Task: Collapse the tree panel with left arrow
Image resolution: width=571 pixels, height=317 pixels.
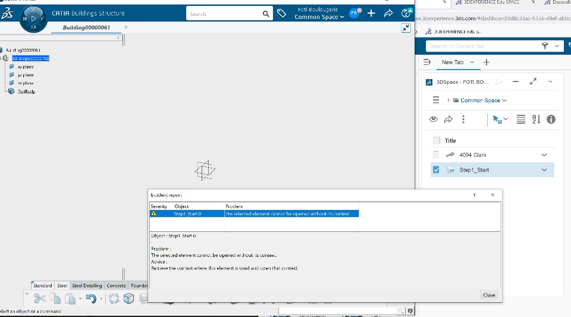Action: (118, 37)
